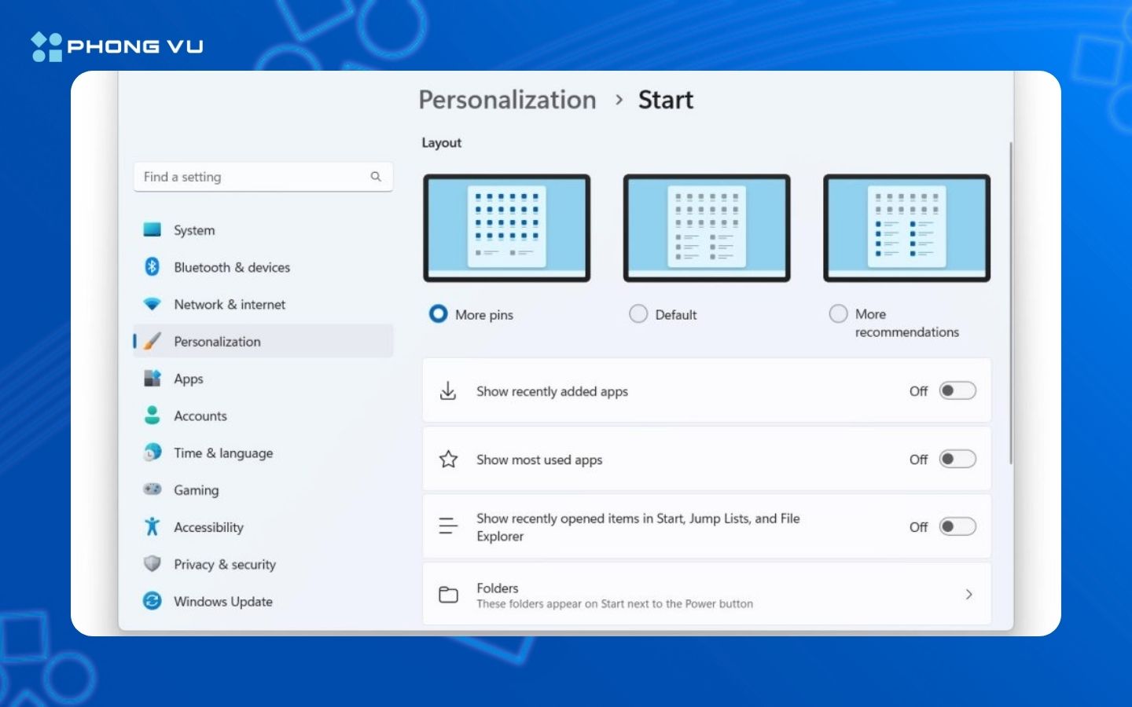Viewport: 1132px width, 707px height.
Task: Enable Show recently added apps
Action: coord(957,390)
